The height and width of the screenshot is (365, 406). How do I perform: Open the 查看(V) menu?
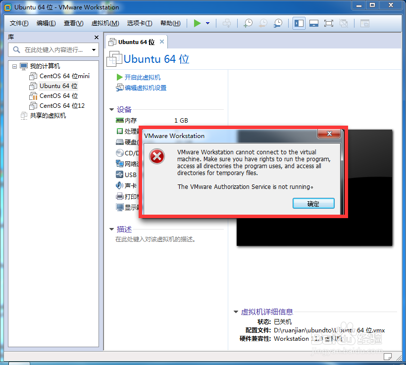(74, 23)
